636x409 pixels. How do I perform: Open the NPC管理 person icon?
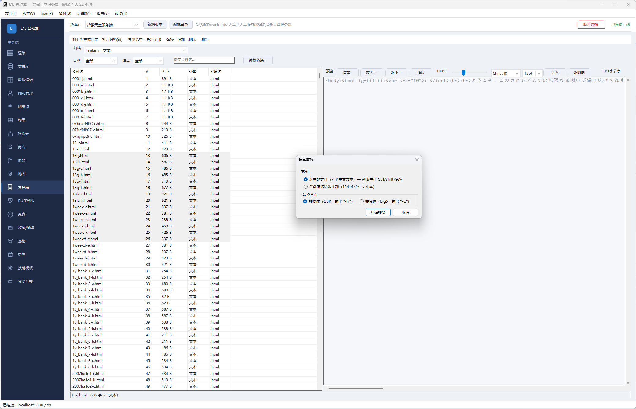pos(10,93)
